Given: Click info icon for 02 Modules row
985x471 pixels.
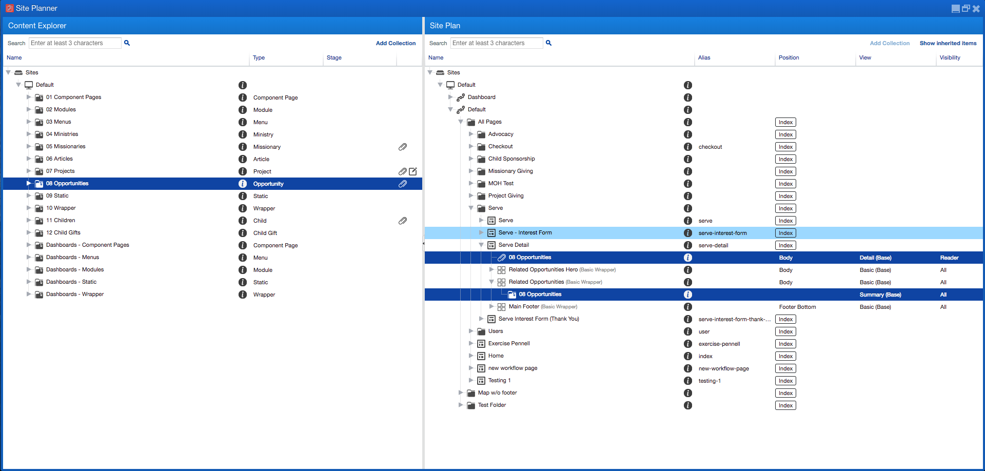Looking at the screenshot, I should point(243,110).
